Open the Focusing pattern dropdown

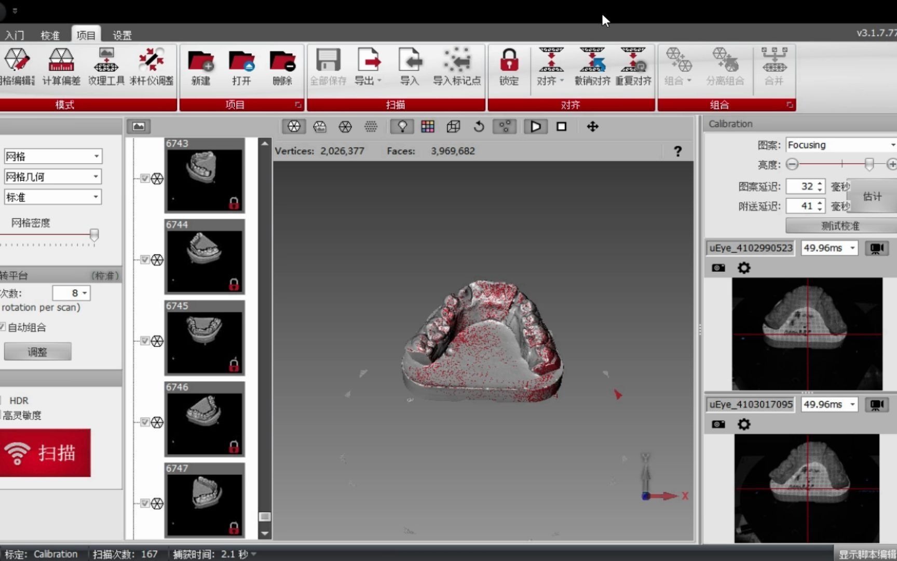point(840,144)
